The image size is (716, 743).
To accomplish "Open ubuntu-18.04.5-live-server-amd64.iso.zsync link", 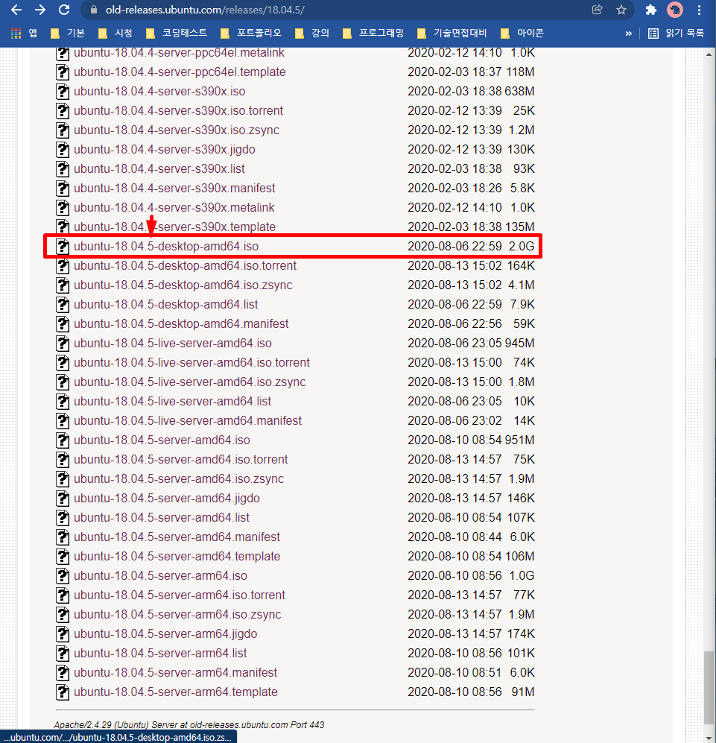I will tap(189, 382).
